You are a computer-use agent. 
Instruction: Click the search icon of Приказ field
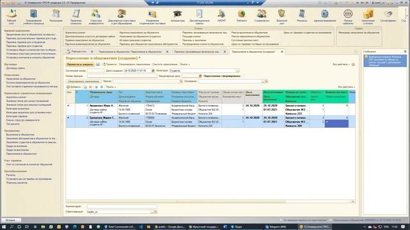(181, 81)
